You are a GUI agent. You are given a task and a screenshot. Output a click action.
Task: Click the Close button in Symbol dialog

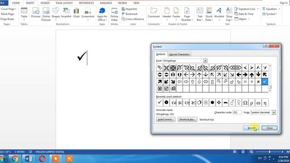270,128
